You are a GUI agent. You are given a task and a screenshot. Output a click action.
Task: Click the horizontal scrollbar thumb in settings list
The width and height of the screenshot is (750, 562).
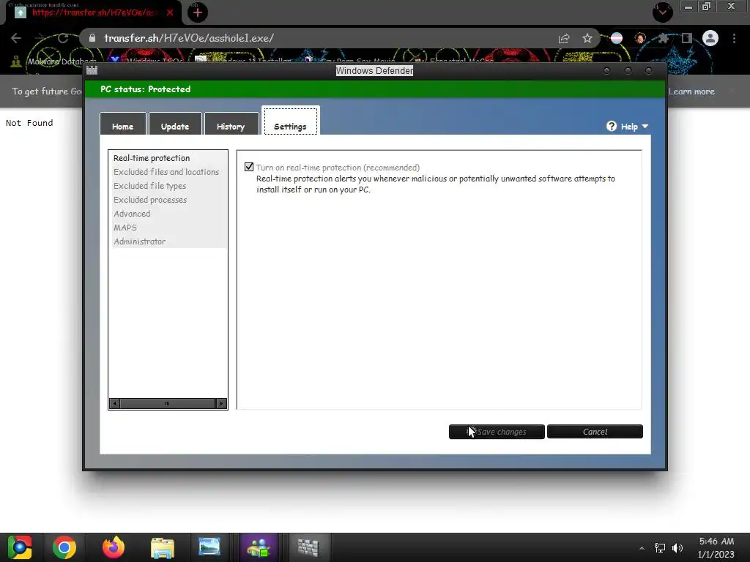168,404
